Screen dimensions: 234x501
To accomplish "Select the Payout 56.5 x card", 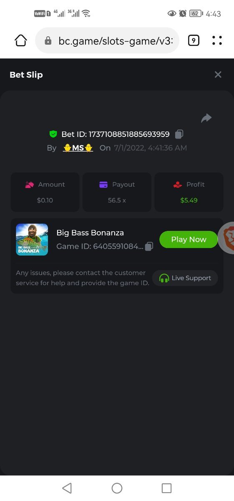I will click(x=117, y=192).
